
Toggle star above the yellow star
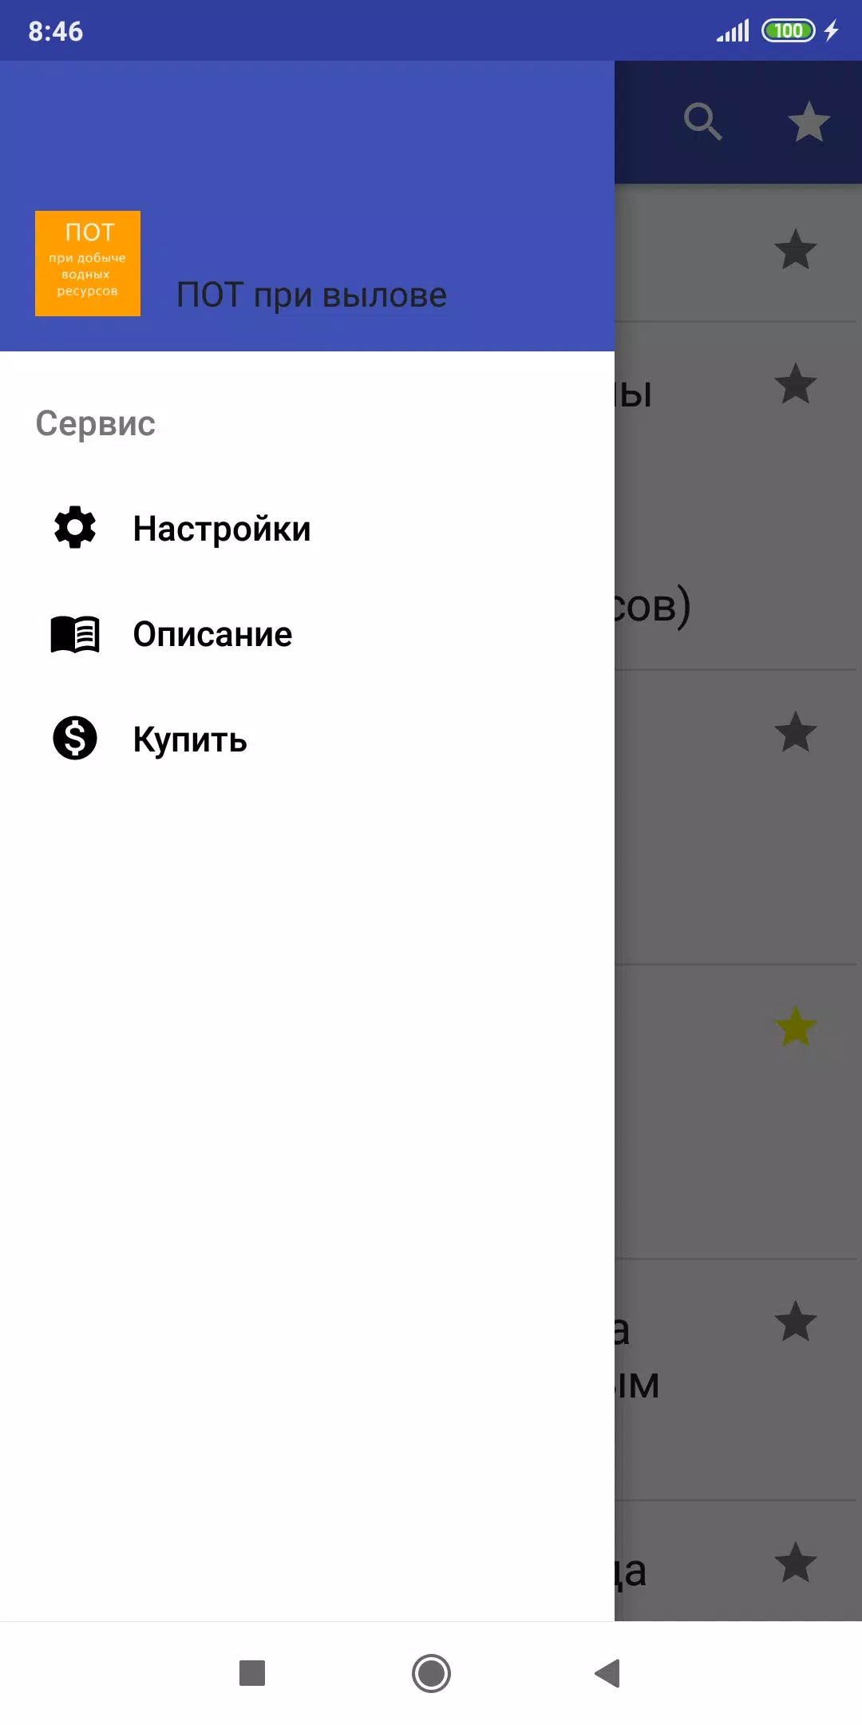pyautogui.click(x=796, y=732)
